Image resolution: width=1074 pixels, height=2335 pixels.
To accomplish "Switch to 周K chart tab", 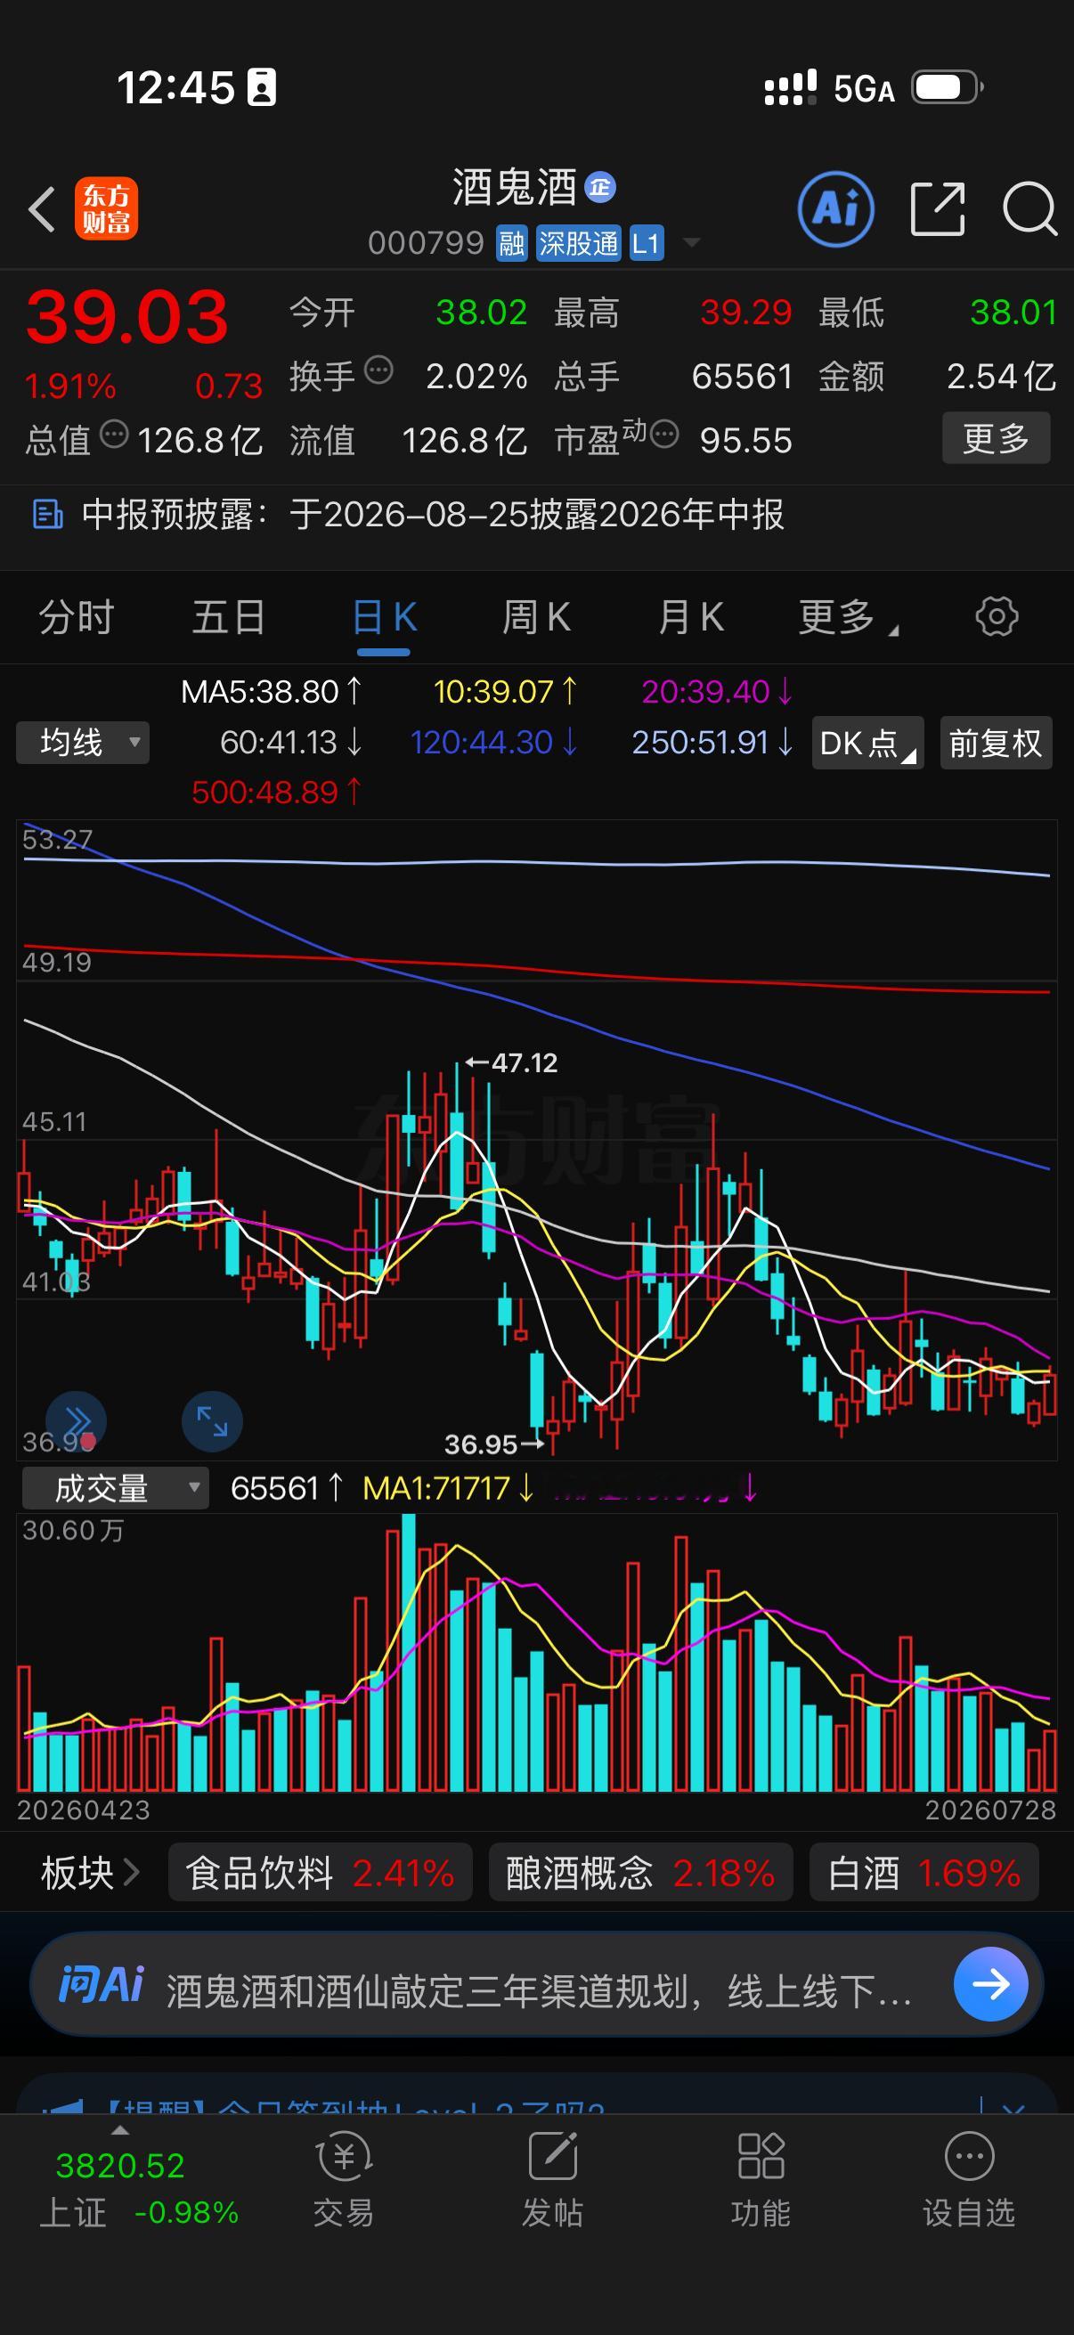I will 536,618.
